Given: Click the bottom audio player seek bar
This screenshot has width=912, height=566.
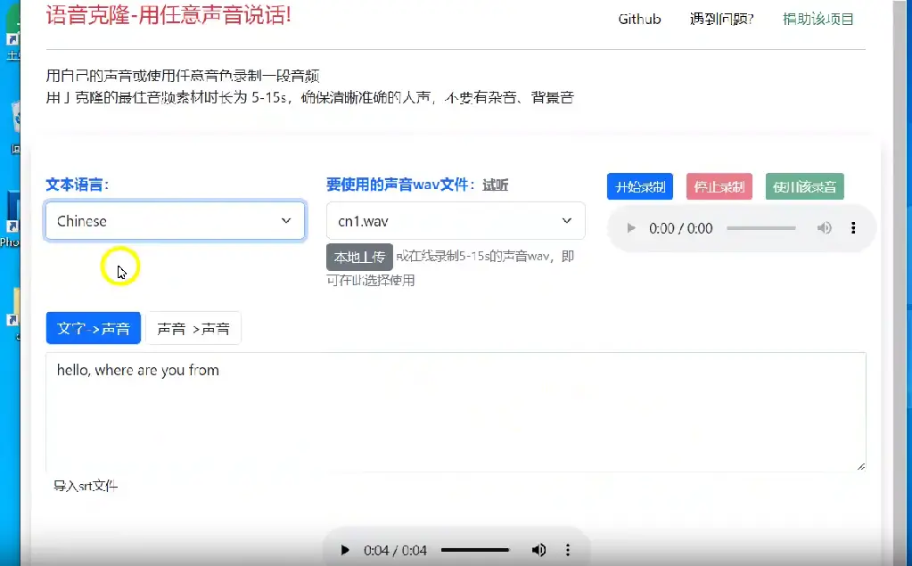Looking at the screenshot, I should pos(474,550).
